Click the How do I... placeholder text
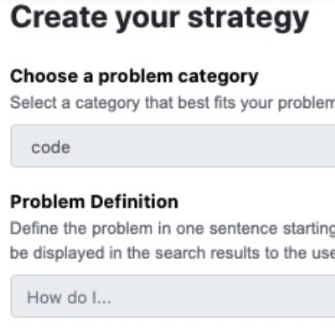Screen dimensions: 335x335 click(69, 297)
